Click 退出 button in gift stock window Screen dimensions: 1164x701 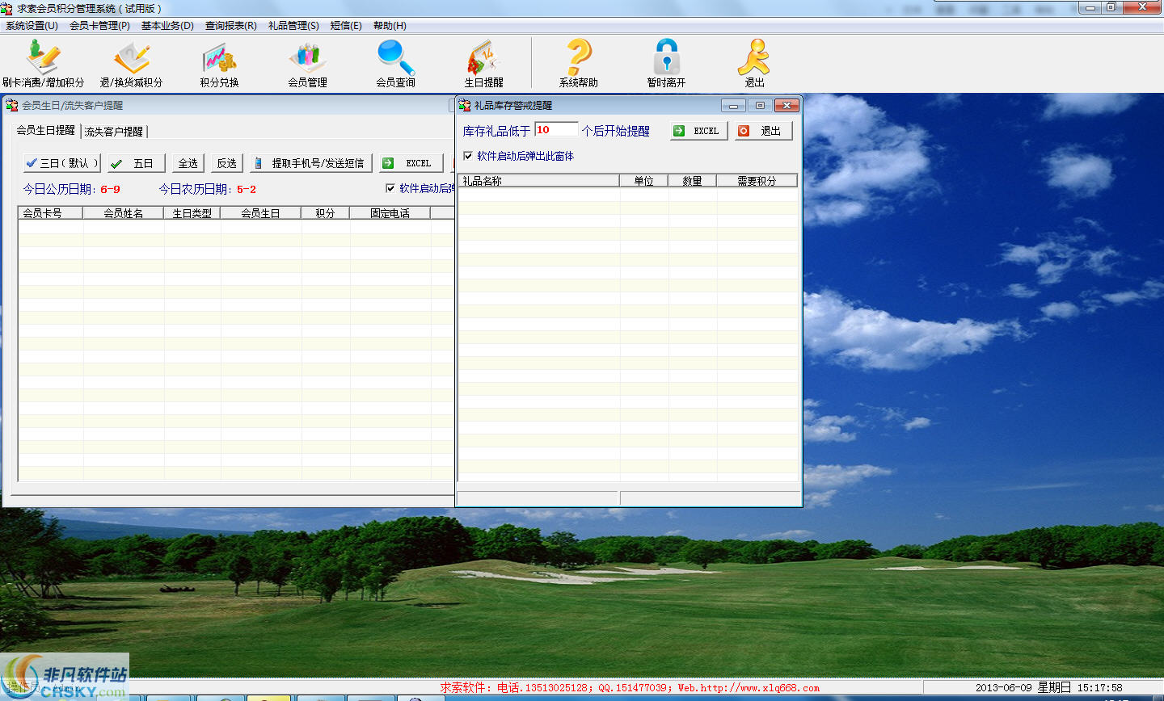click(x=764, y=131)
